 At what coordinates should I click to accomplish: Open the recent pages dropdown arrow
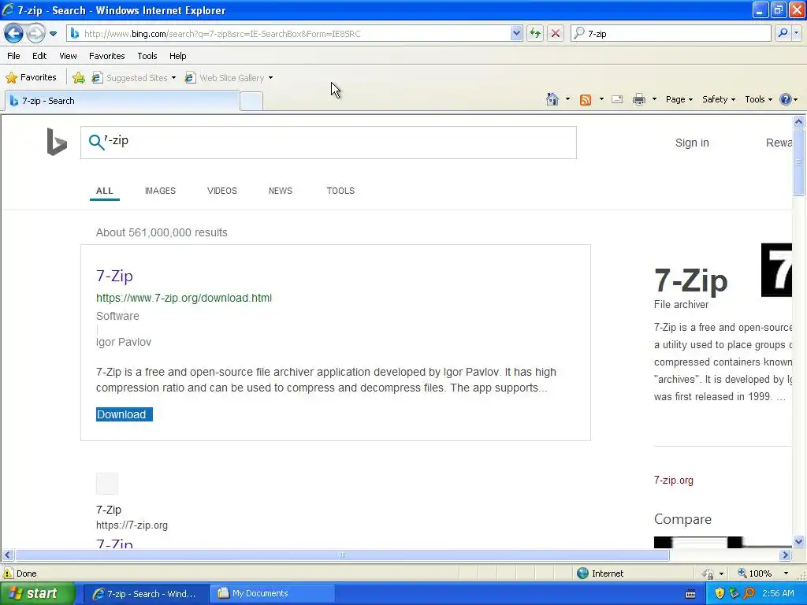coord(53,34)
